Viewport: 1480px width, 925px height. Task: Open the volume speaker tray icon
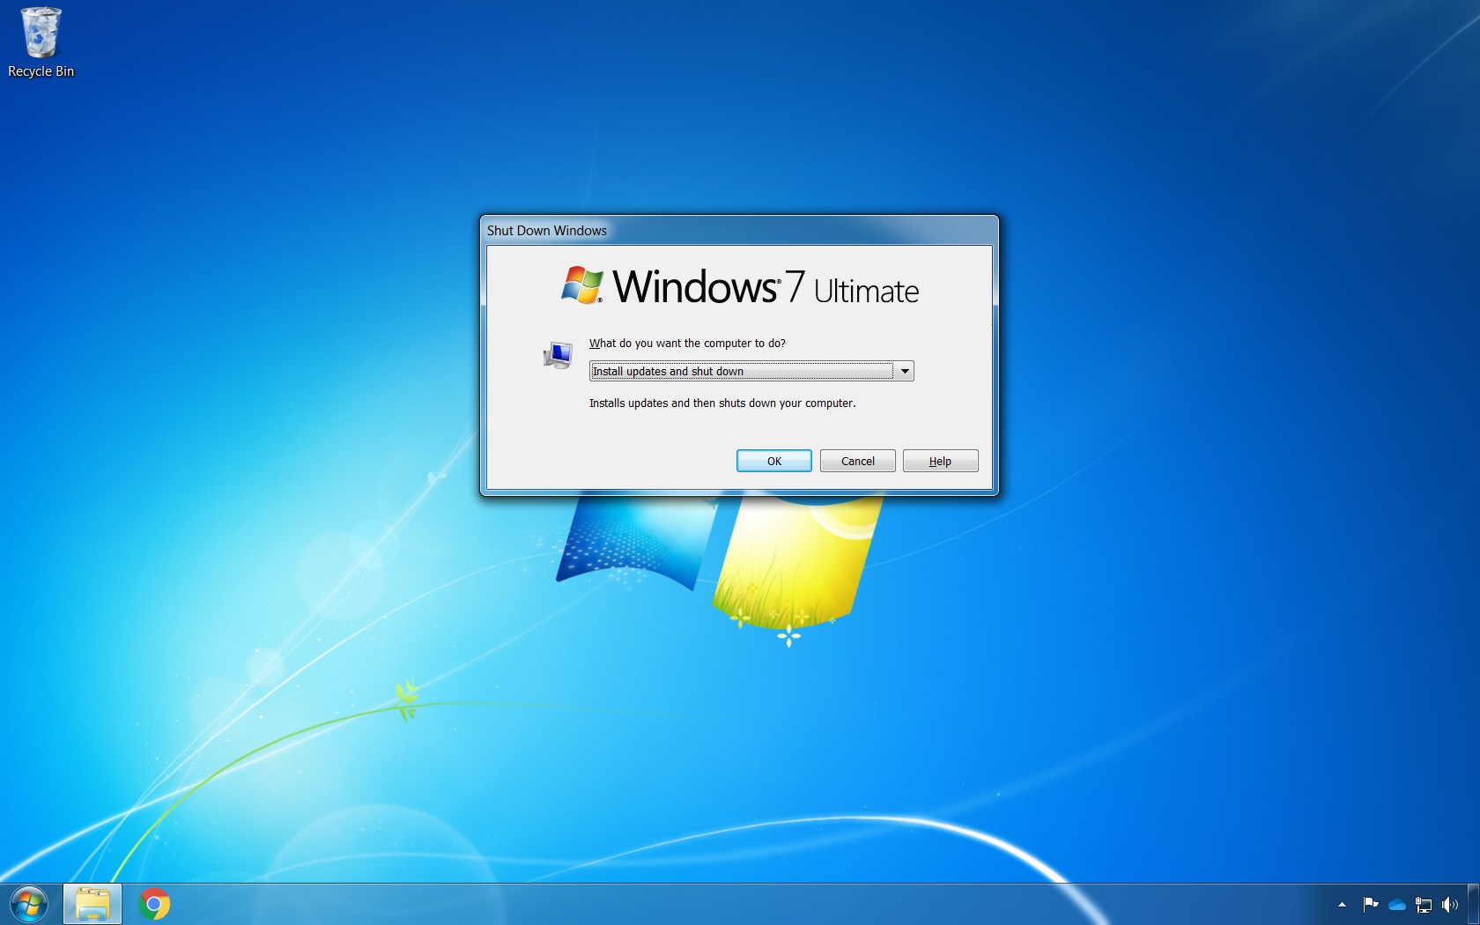click(1450, 905)
